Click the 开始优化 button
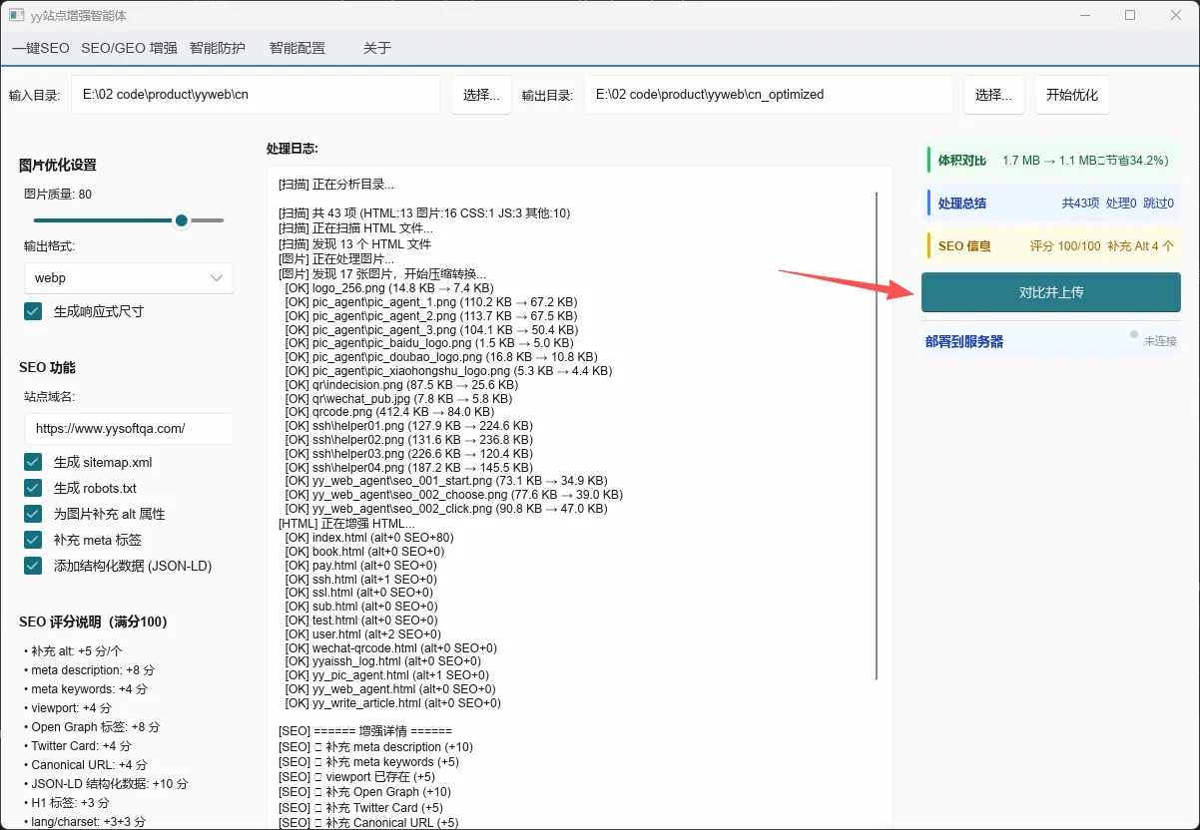 click(1071, 95)
